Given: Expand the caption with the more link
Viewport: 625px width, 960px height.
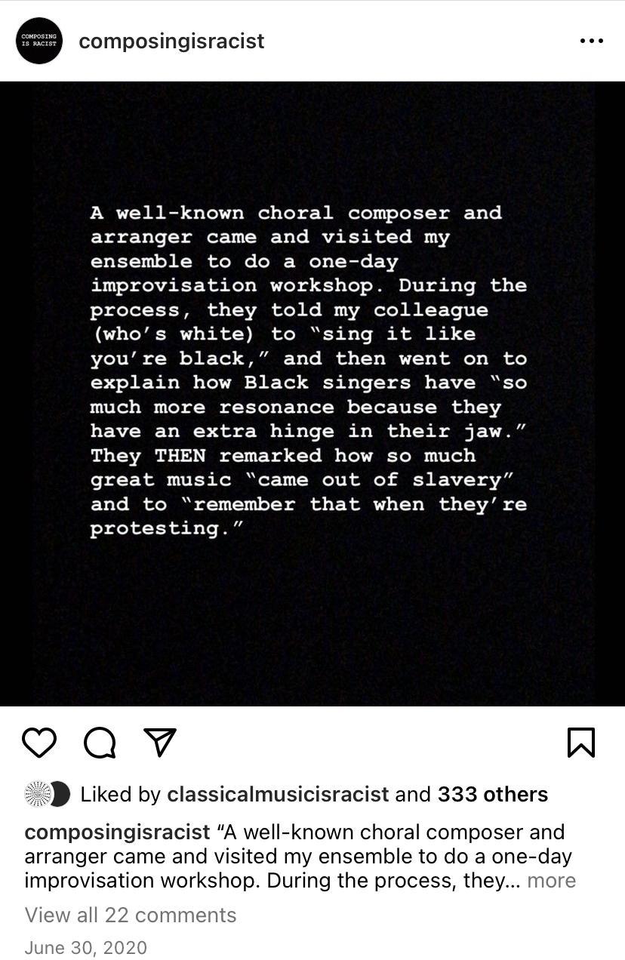Looking at the screenshot, I should 551,881.
